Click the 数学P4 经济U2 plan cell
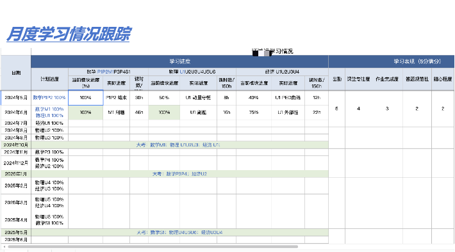The image size is (455, 252). [49, 163]
